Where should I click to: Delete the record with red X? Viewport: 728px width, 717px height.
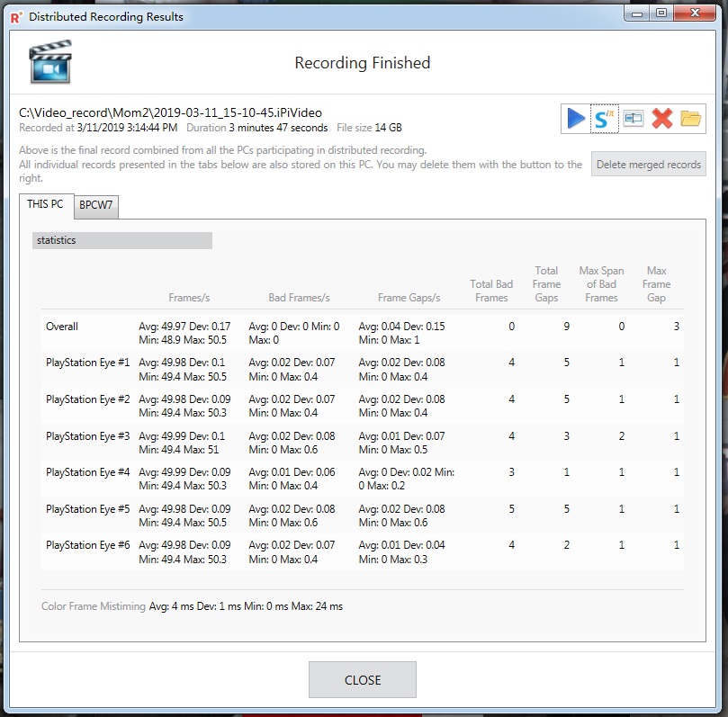click(x=662, y=119)
